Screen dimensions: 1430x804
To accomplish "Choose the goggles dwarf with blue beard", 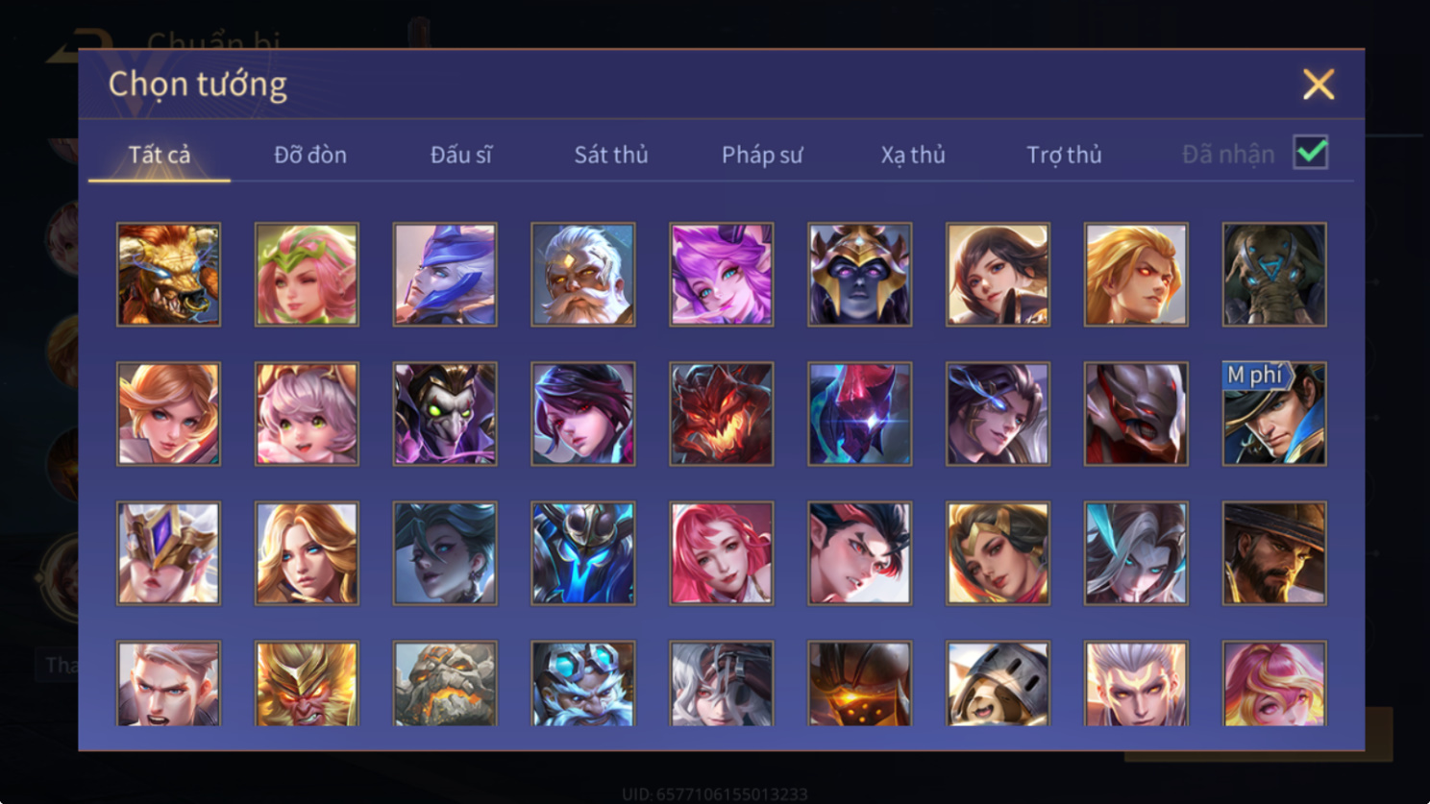I will click(582, 683).
